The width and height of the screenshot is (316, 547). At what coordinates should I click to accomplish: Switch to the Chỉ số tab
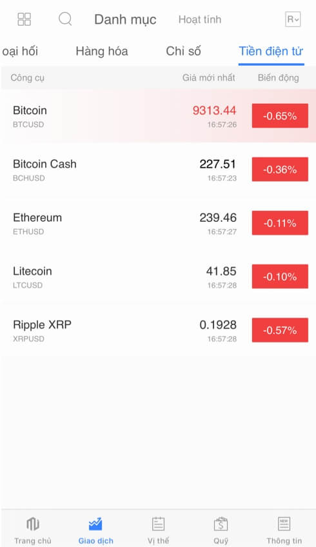[183, 52]
